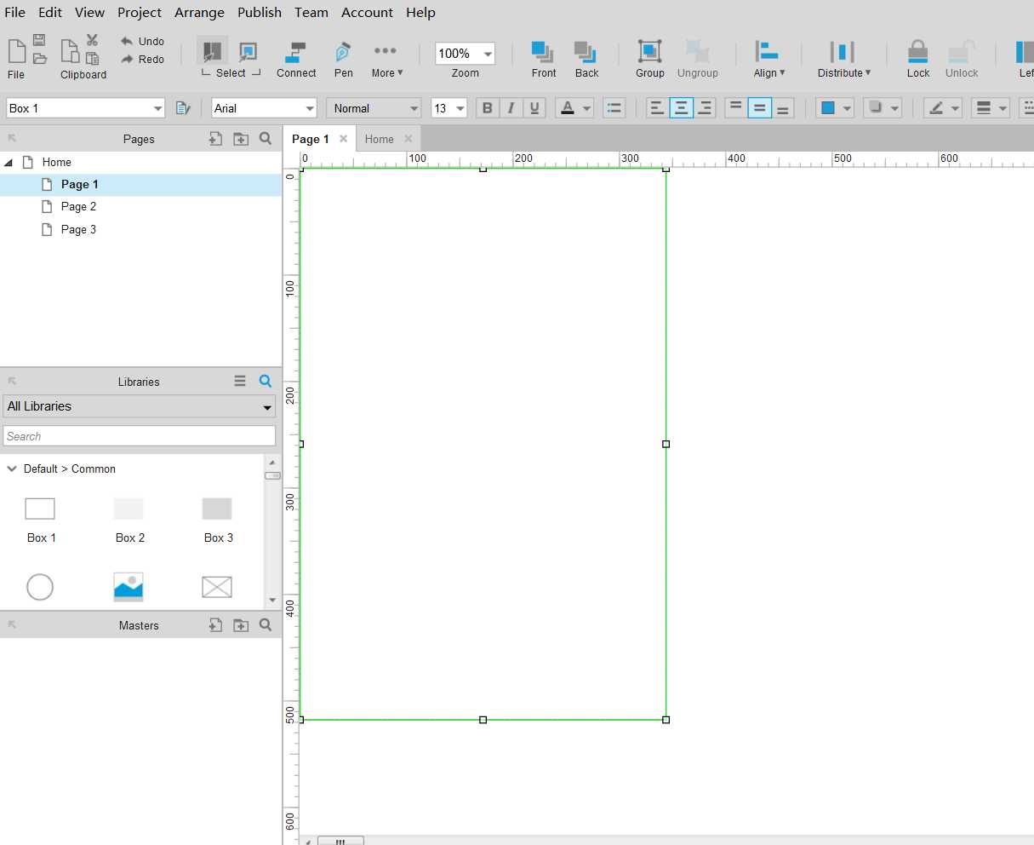Close the Page 1 canvas tab
This screenshot has height=845, width=1034.
click(x=343, y=139)
